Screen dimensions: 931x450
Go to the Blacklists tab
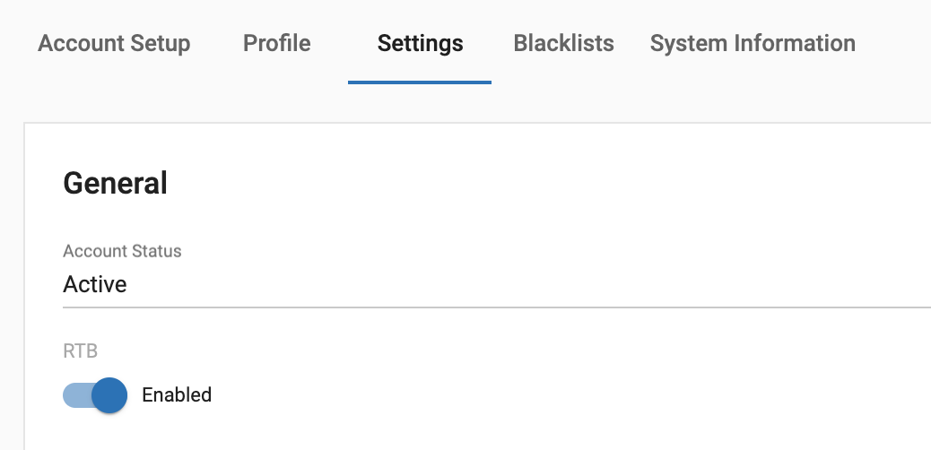pos(563,43)
